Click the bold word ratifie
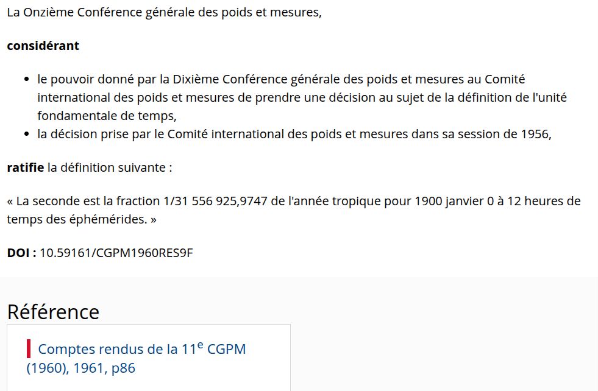This screenshot has height=391, width=598. click(26, 167)
